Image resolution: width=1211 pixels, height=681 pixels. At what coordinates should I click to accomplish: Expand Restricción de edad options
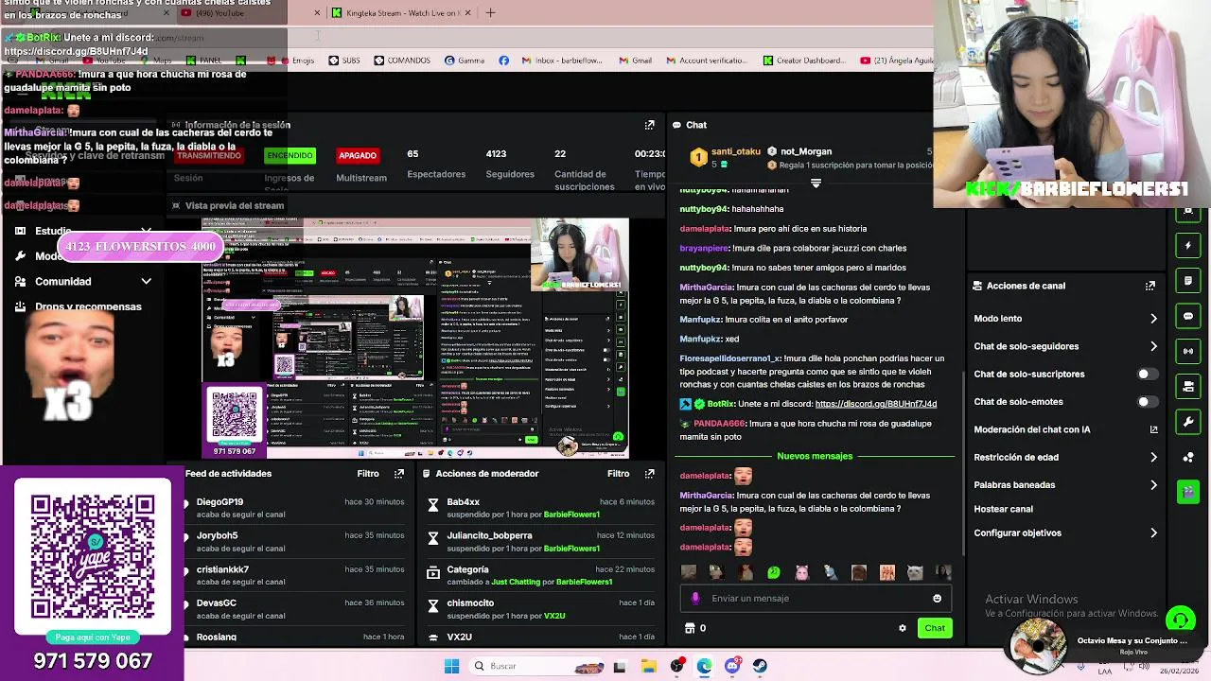1153,457
